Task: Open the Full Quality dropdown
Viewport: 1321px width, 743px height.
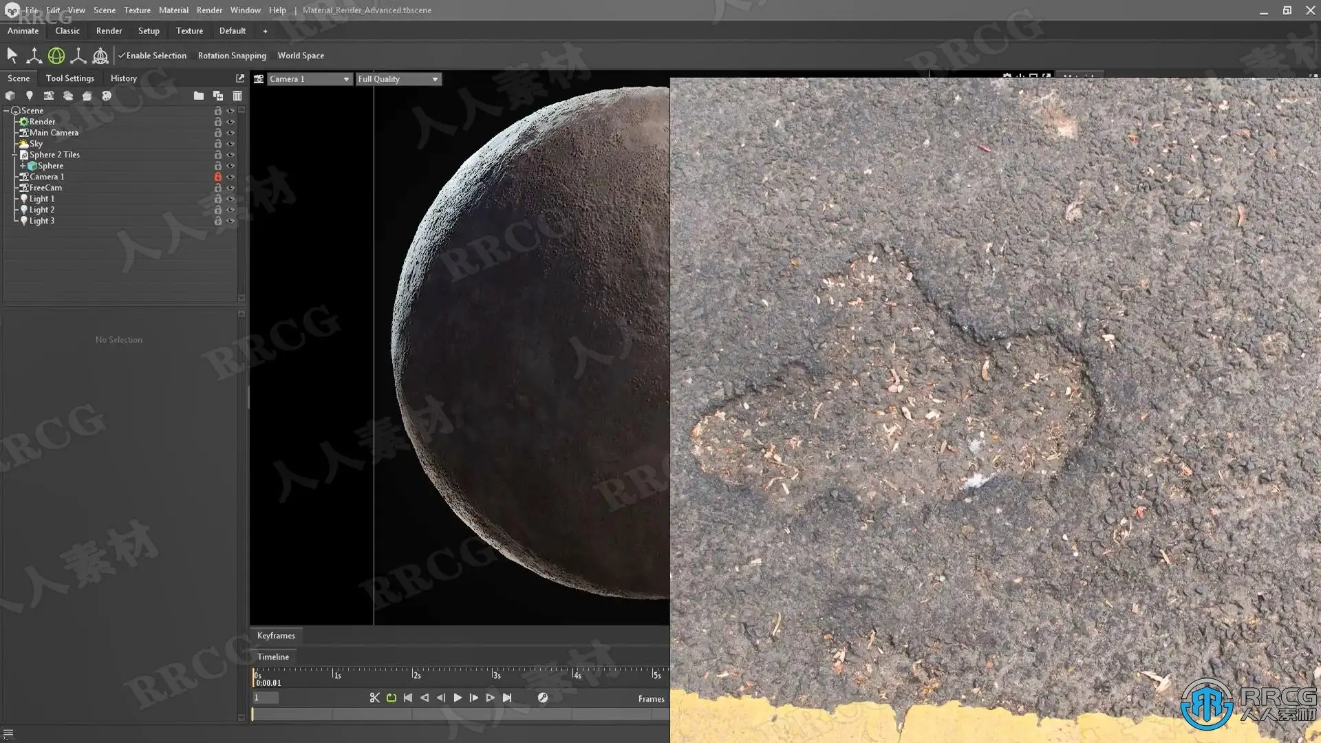Action: click(398, 79)
